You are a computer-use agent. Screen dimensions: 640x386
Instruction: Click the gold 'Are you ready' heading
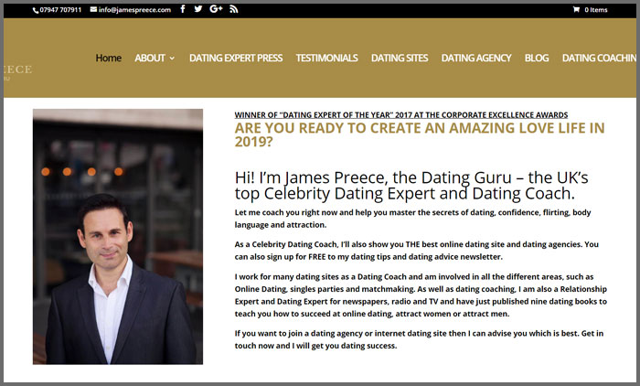click(419, 134)
